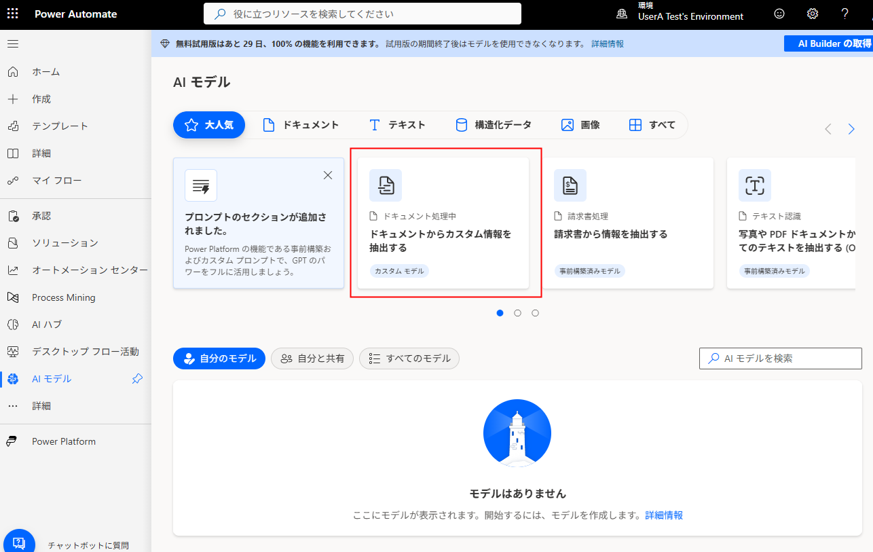The width and height of the screenshot is (873, 552).
Task: Switch to the ドキュメント category tab
Action: (301, 125)
